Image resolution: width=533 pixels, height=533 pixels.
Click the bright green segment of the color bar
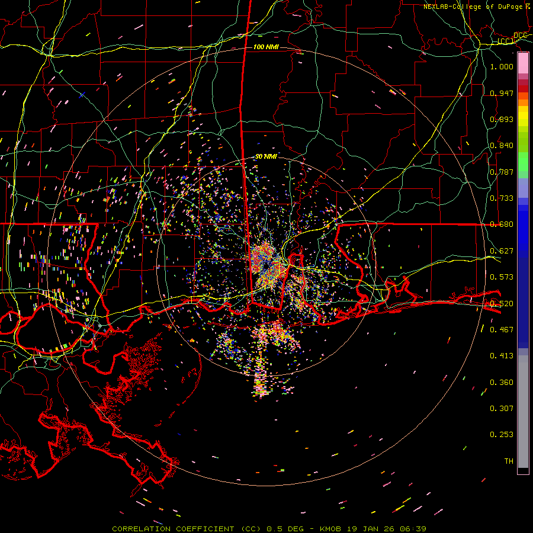pyautogui.click(x=523, y=162)
